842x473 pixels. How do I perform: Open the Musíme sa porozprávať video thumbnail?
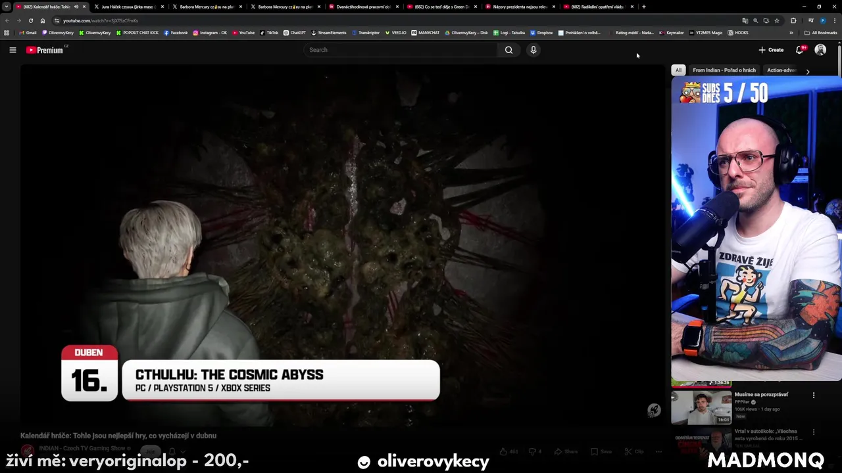tap(701, 407)
